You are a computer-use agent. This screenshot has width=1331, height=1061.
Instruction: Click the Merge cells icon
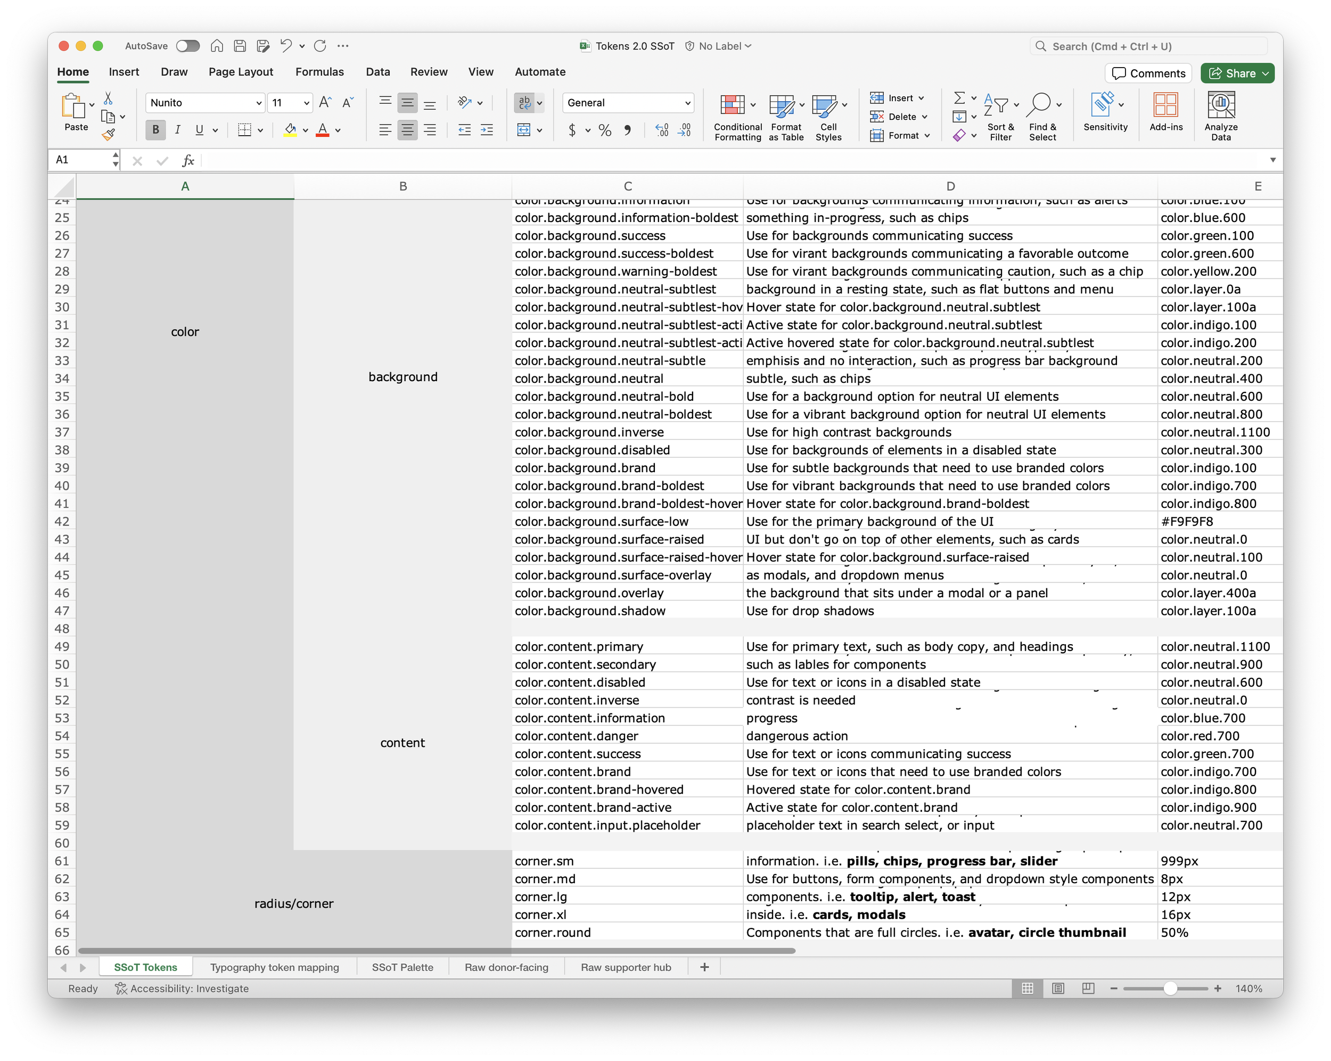[523, 130]
